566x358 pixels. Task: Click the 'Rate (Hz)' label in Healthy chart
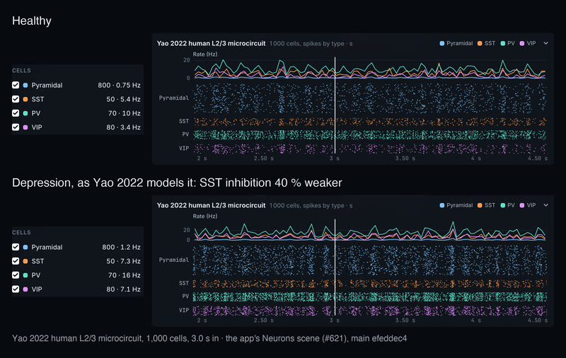click(205, 54)
